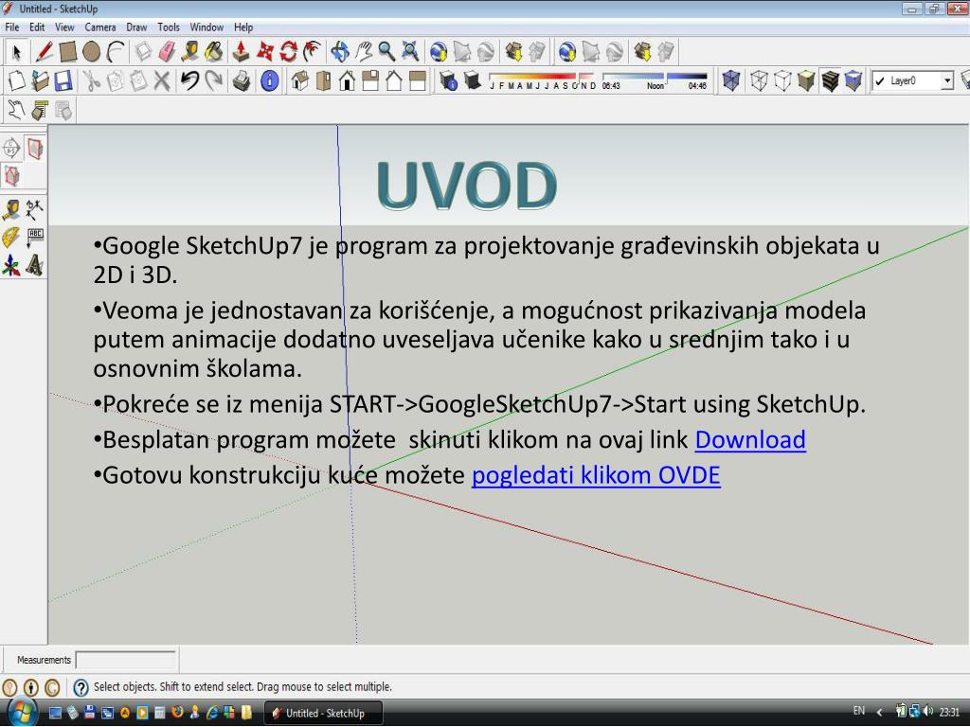Click Zoom Extents tool
The width and height of the screenshot is (970, 727).
coord(410,52)
